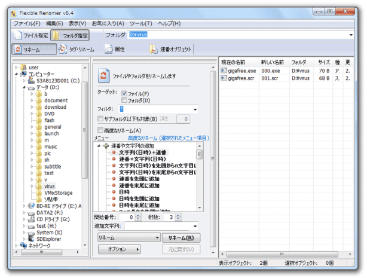This screenshot has width=367, height=278.
Task: Open the ヘルプ(H) menu
Action: coord(169,23)
